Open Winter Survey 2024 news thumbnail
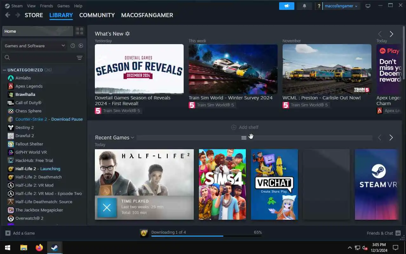The image size is (406, 254). coord(233,69)
